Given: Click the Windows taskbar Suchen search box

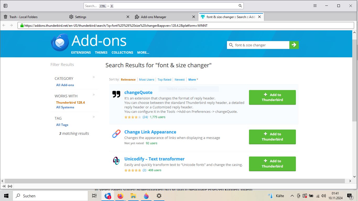Looking at the screenshot, I should [50, 196].
